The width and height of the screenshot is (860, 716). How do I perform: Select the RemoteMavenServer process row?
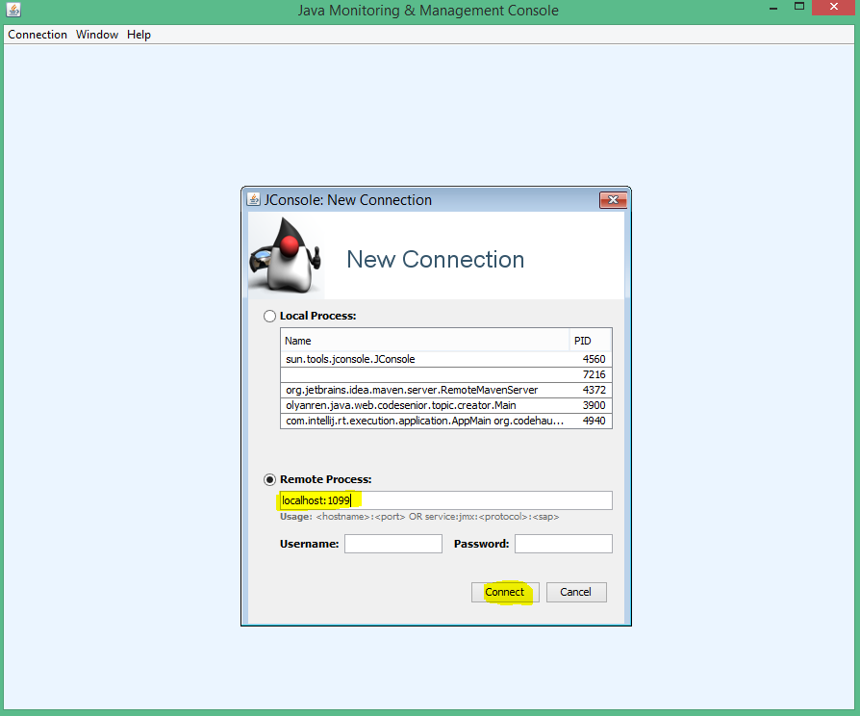click(446, 390)
